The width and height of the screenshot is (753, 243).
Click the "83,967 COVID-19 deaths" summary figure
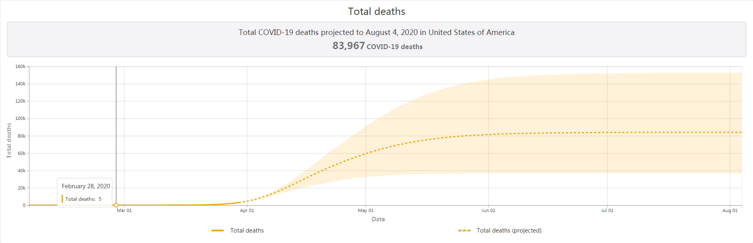(377, 46)
